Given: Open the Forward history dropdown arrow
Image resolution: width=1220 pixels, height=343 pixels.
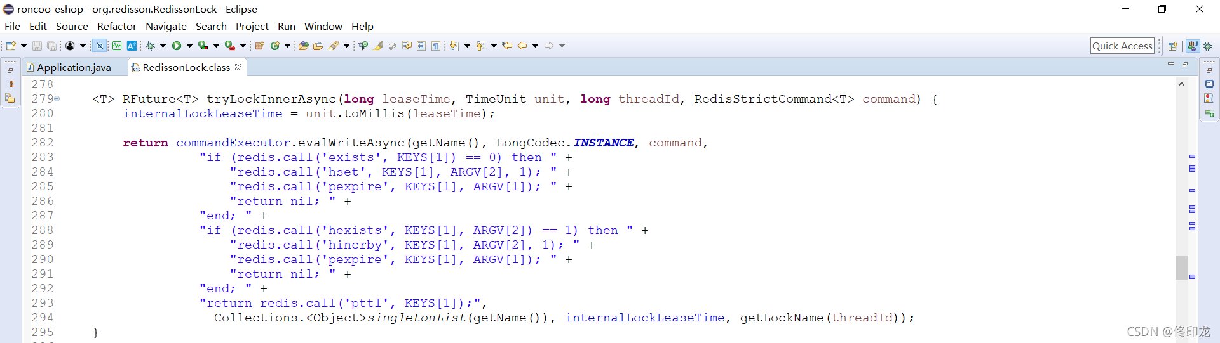Looking at the screenshot, I should point(562,46).
